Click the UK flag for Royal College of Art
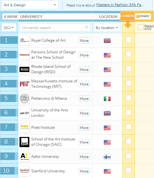154x178 pixels. tap(107, 41)
